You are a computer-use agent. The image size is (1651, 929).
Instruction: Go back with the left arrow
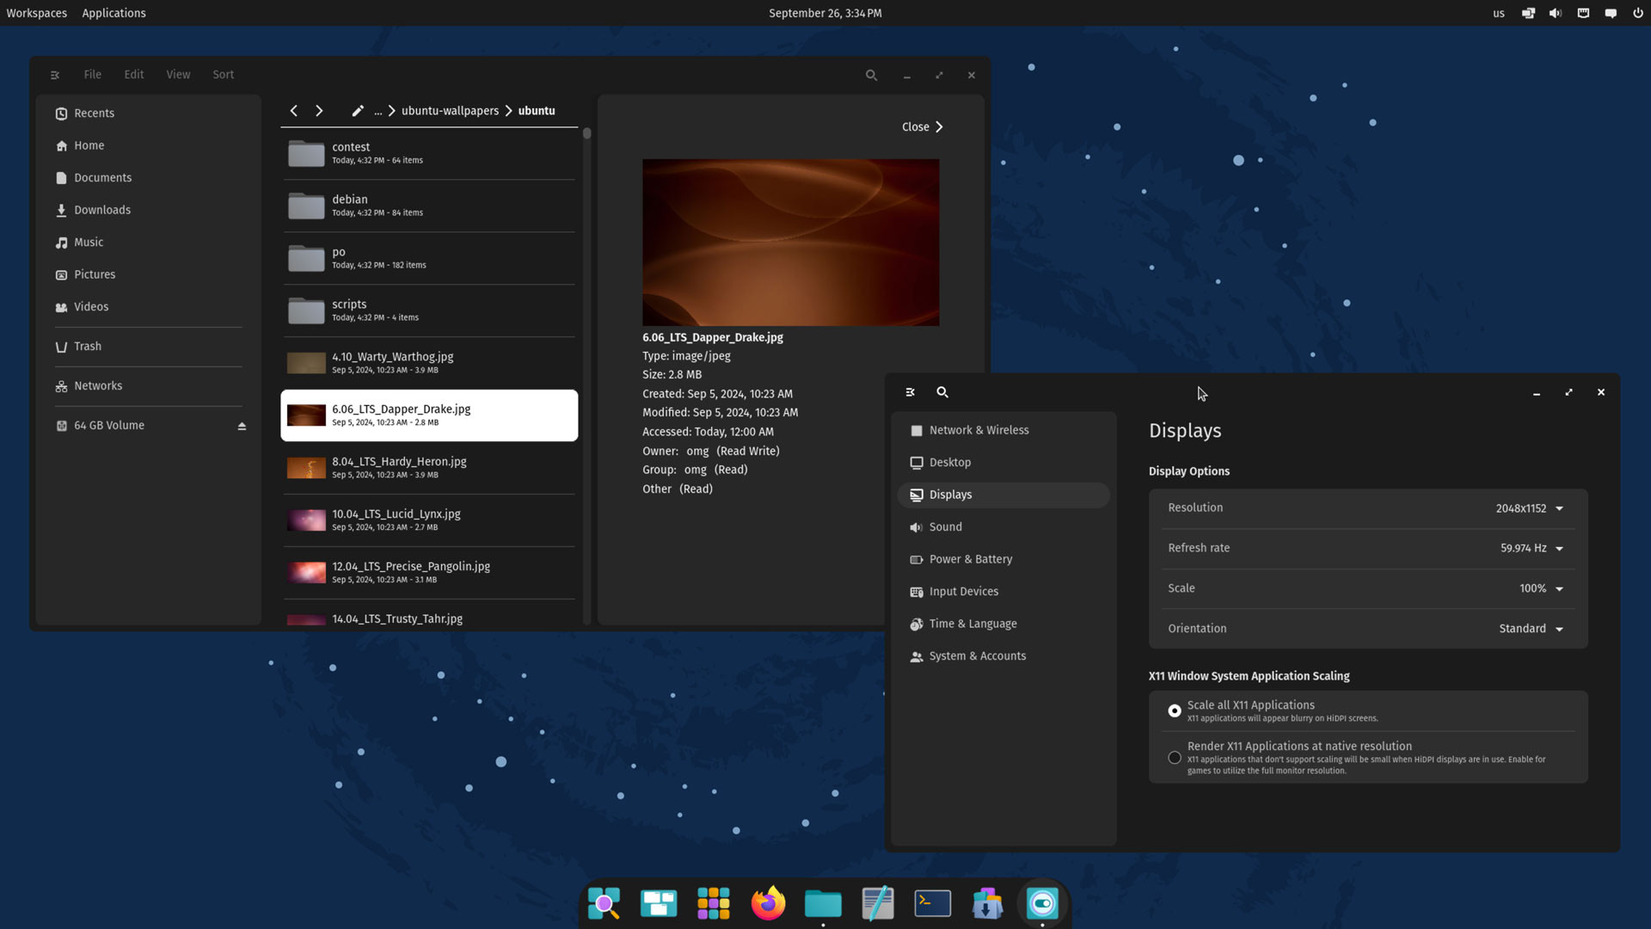coord(294,111)
